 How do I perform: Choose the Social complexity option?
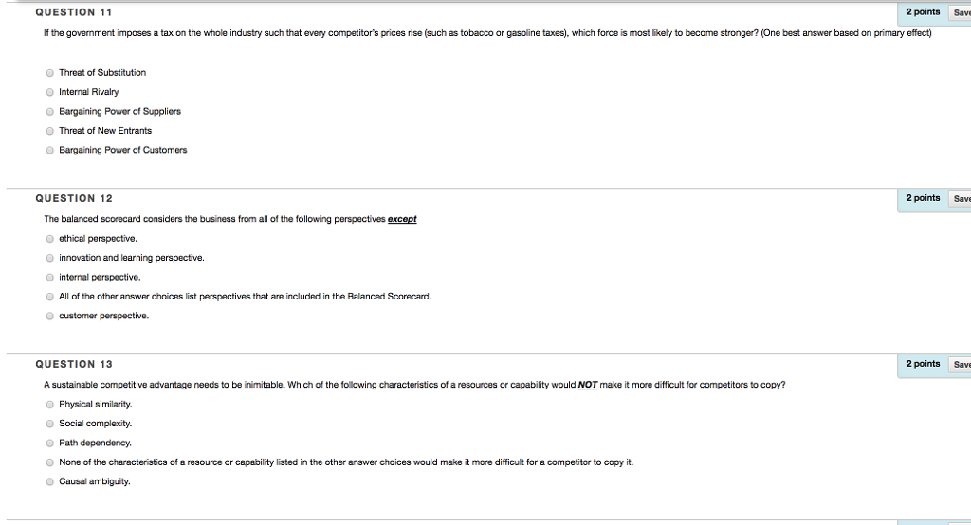coord(48,424)
